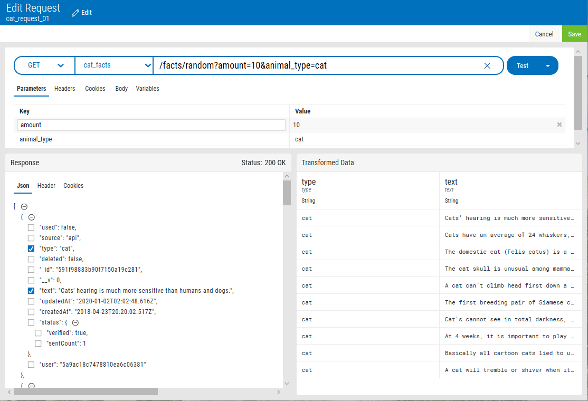Collapse the root JSON array

click(x=24, y=206)
